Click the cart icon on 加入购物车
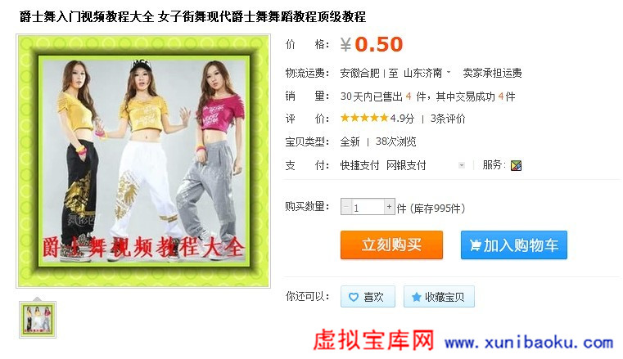This screenshot has width=623, height=359. click(475, 245)
